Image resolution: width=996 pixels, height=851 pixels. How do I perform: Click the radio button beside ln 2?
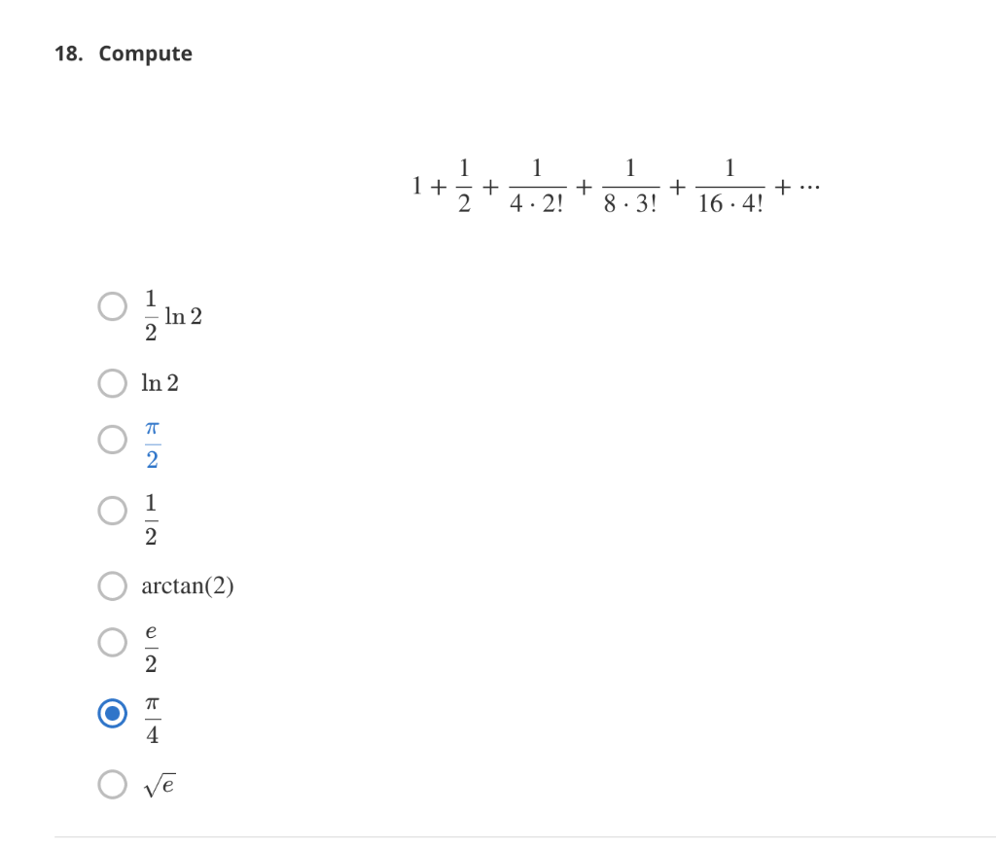click(113, 383)
